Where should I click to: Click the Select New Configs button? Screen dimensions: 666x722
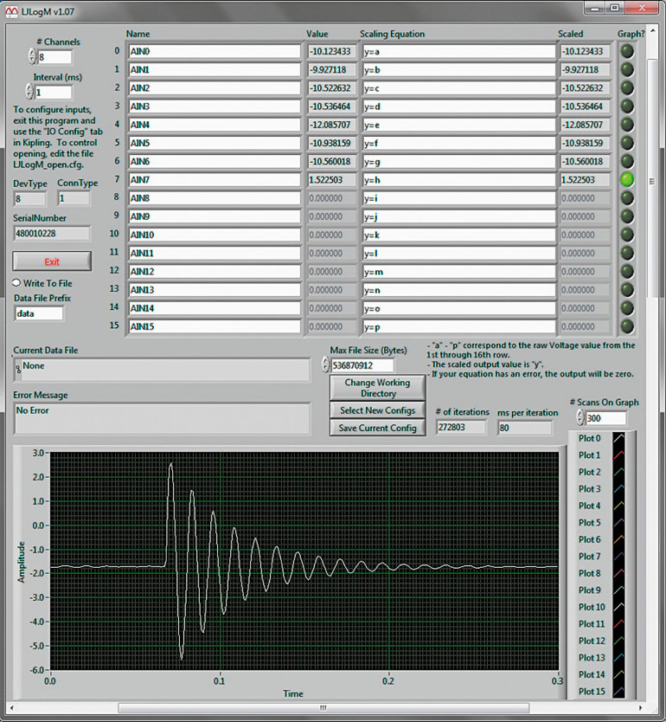pos(377,410)
